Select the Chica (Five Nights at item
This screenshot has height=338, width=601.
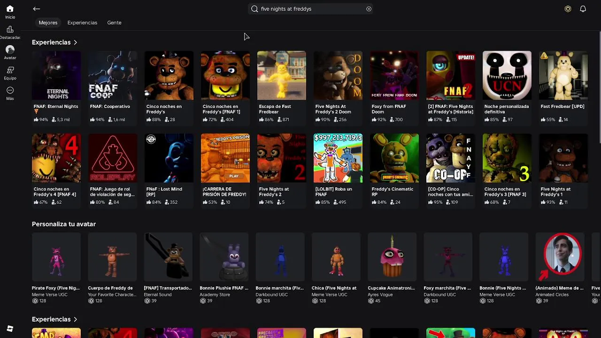click(336, 257)
